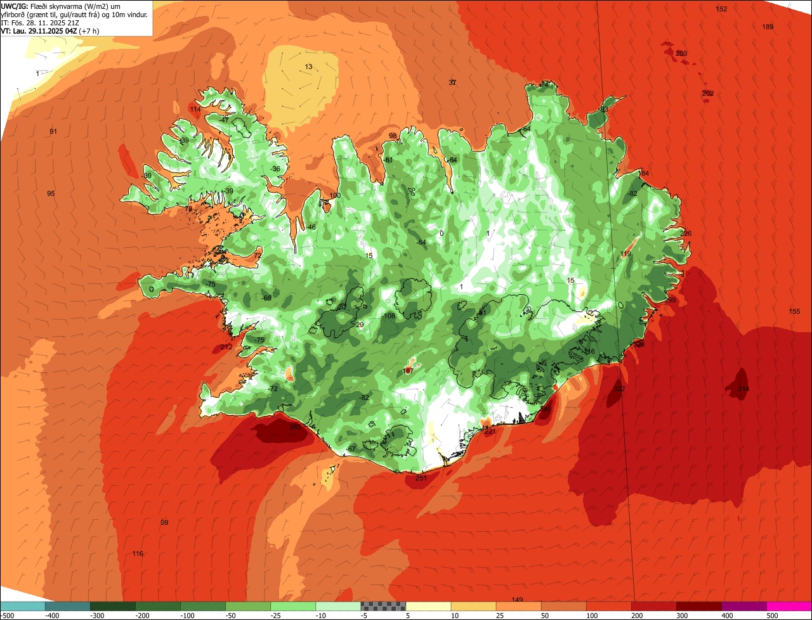Select the checkered gray -5 to 5 swatch
The width and height of the screenshot is (812, 620).
(x=383, y=606)
